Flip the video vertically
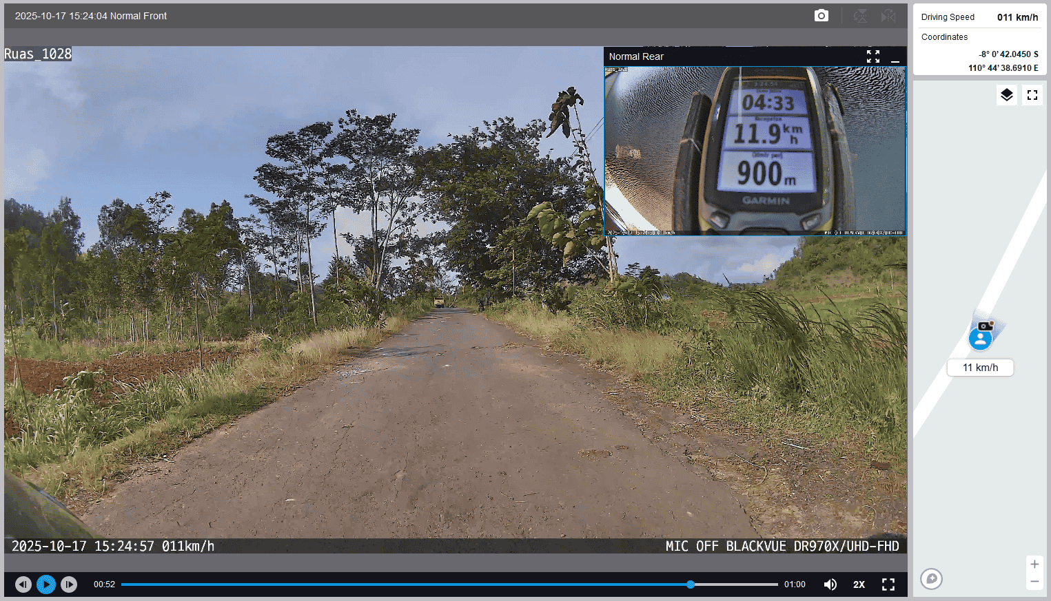The width and height of the screenshot is (1051, 601). pos(861,16)
